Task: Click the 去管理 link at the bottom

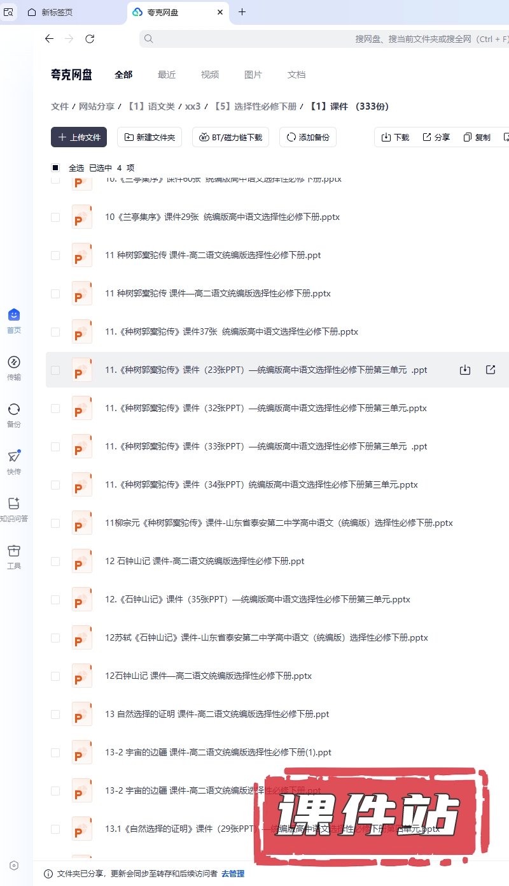Action: click(x=233, y=874)
